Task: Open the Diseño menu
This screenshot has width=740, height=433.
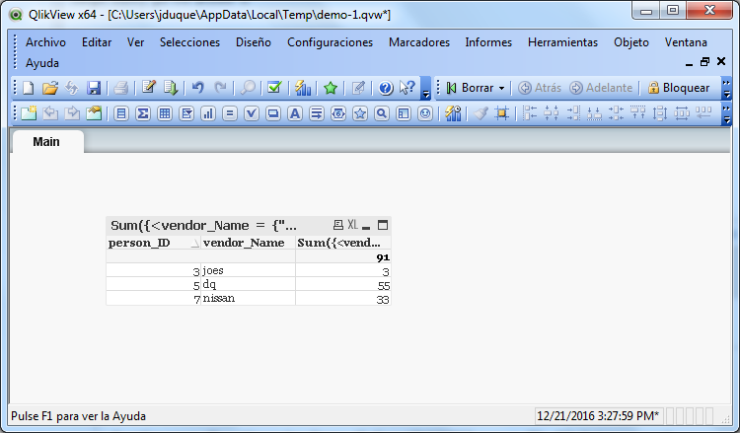Action: [254, 42]
